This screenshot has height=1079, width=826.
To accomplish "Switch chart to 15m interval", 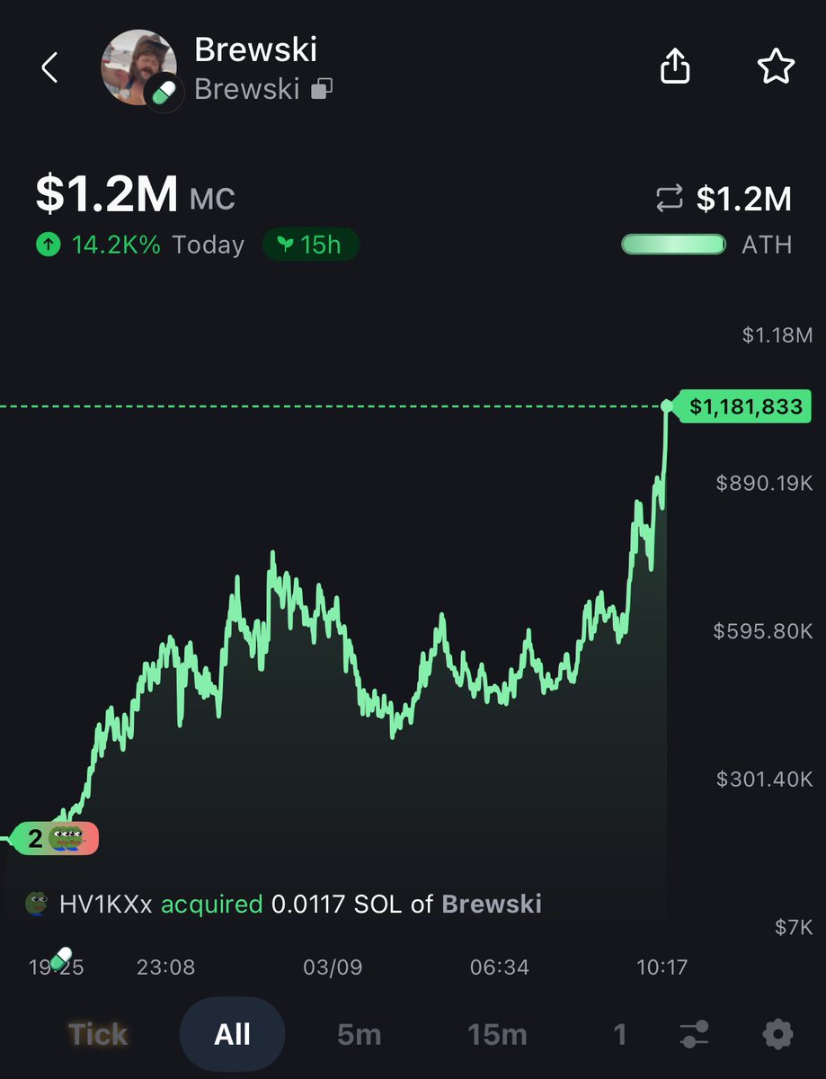I will tap(497, 1035).
